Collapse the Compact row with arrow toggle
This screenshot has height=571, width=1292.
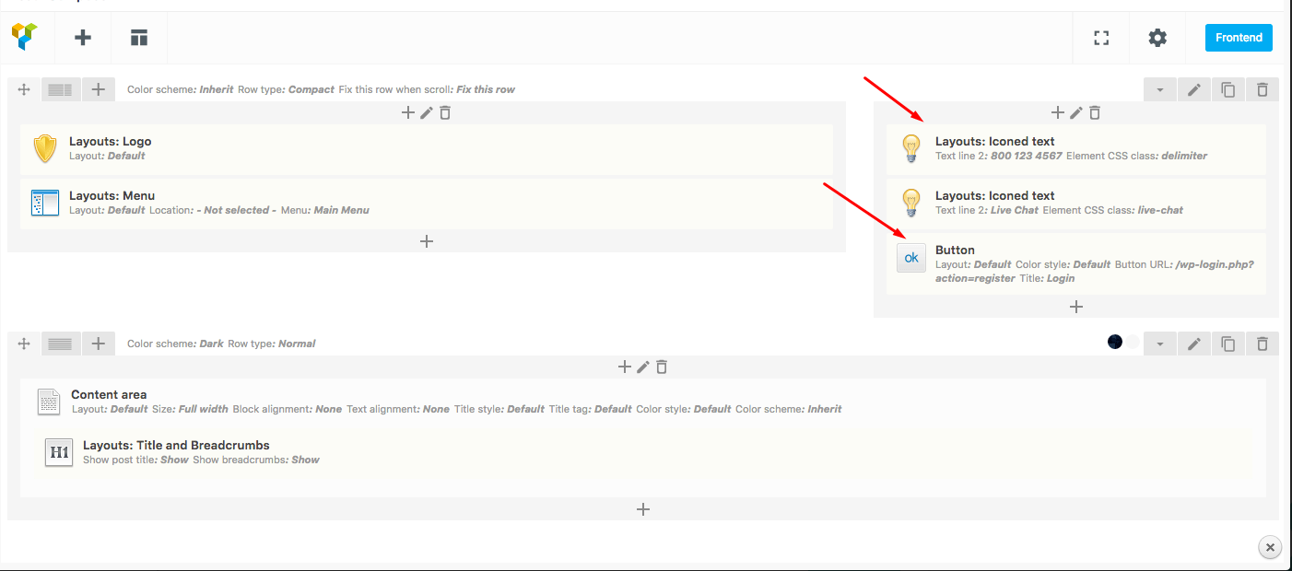(1160, 89)
